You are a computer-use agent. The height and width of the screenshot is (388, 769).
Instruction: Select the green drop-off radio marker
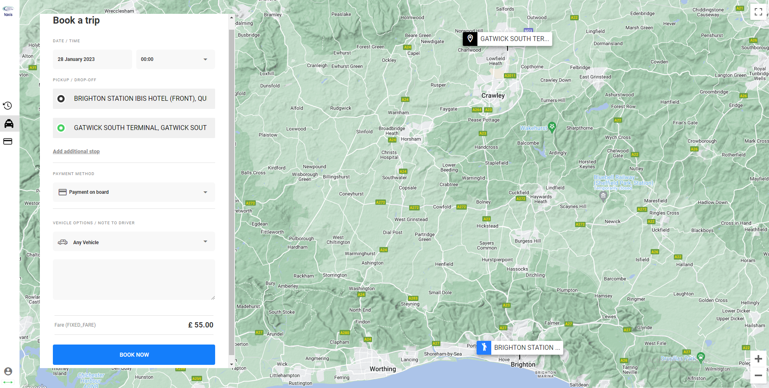click(61, 128)
